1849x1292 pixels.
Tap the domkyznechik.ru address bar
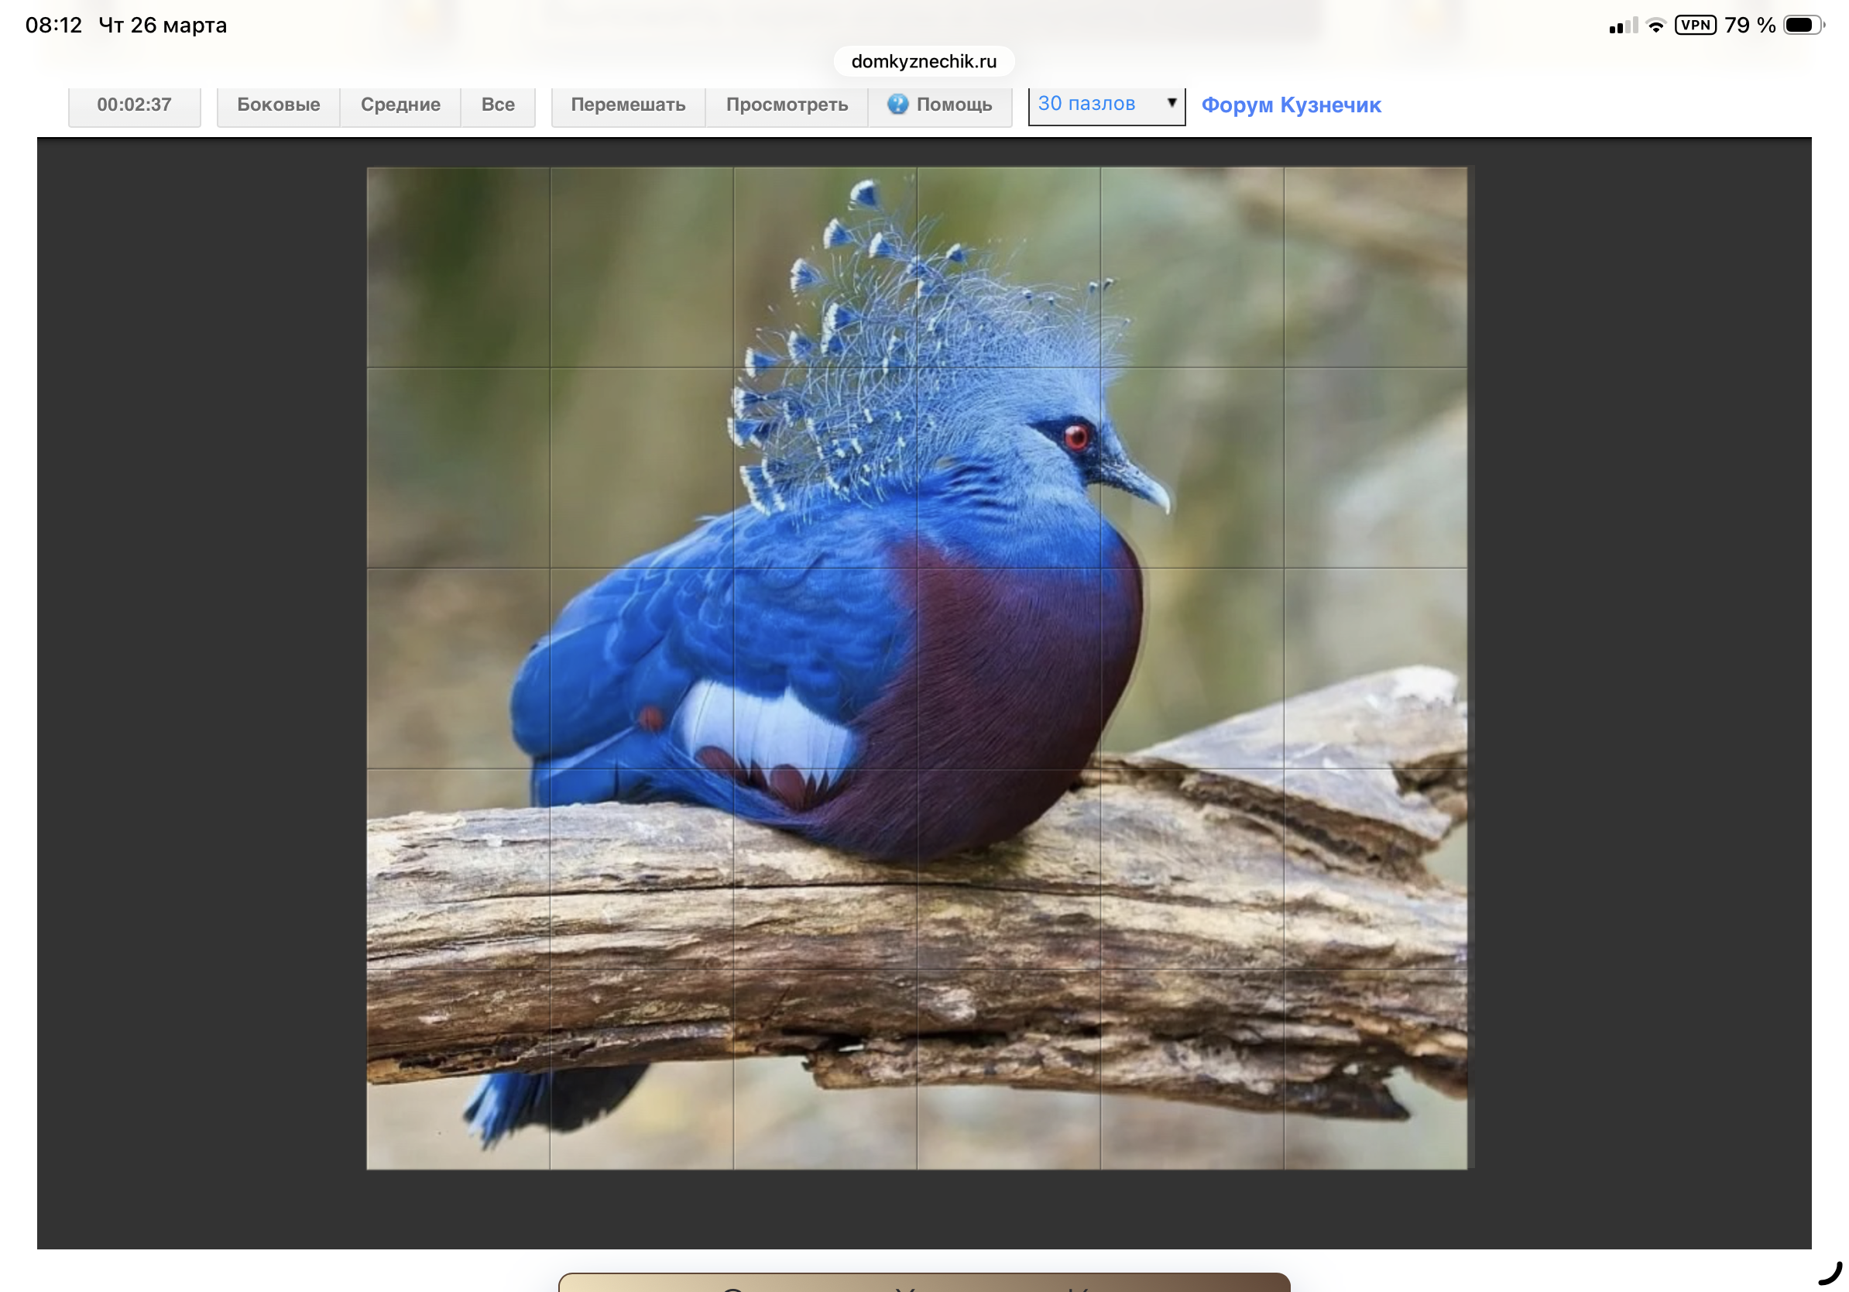coord(924,61)
